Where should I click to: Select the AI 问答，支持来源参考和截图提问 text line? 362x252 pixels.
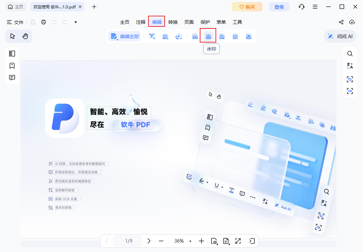(x=80, y=164)
